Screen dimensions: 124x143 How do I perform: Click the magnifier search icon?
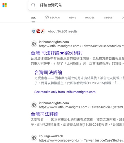point(33,5)
